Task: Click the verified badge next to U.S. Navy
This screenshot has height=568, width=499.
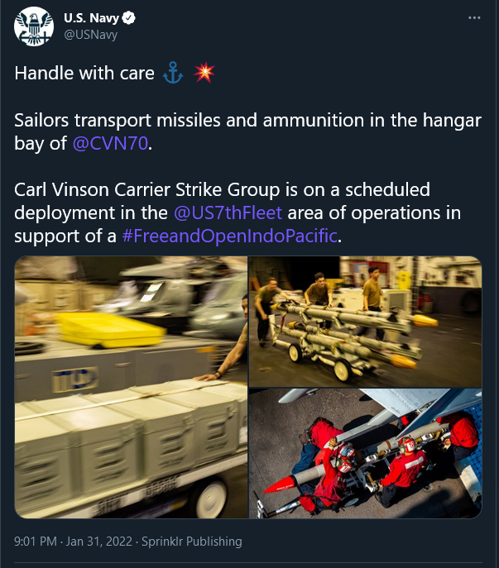Action: point(129,18)
